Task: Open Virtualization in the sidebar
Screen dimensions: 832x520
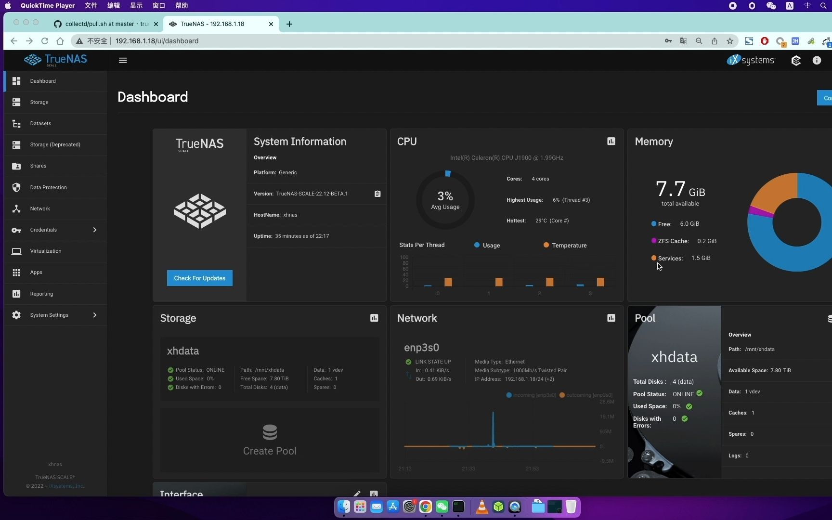Action: 55,251
